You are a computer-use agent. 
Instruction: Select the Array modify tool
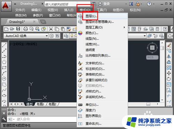pos(169,68)
